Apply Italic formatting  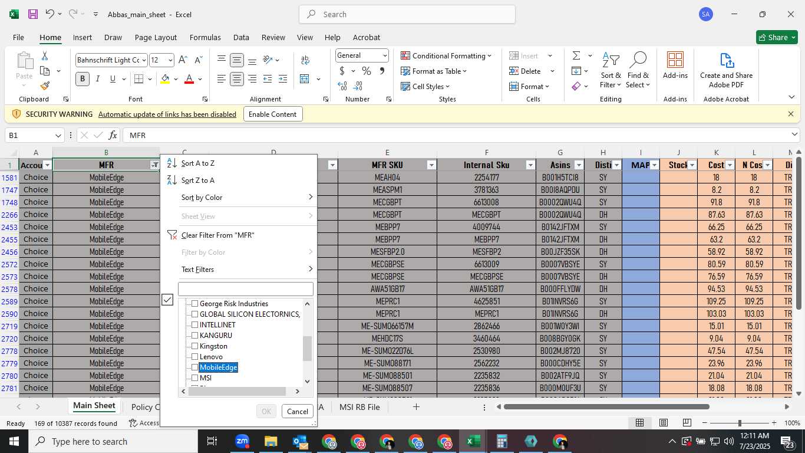(x=98, y=79)
